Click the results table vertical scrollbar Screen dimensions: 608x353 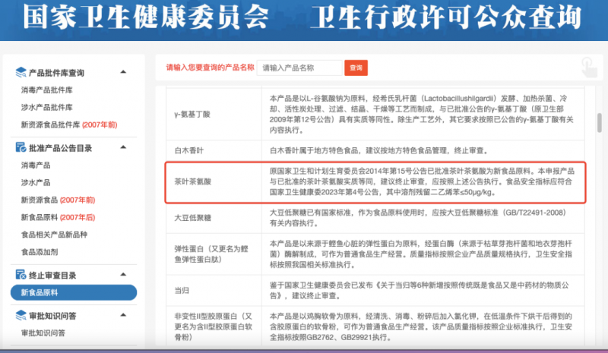point(600,122)
